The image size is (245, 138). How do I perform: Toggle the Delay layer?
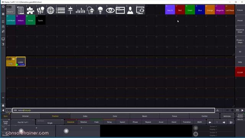pyautogui.click(x=109, y=122)
